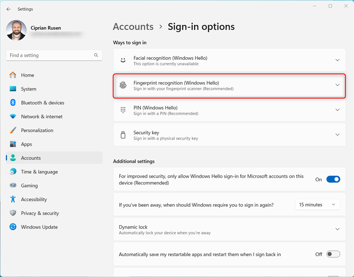Screen dimensions: 354x277
Task: Click 'Sign in with a physical security key' text
Action: pyautogui.click(x=166, y=138)
